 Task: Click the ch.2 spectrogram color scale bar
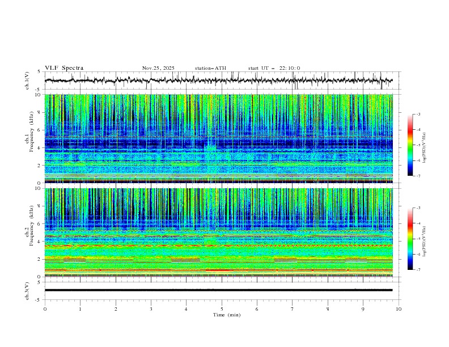click(x=410, y=239)
